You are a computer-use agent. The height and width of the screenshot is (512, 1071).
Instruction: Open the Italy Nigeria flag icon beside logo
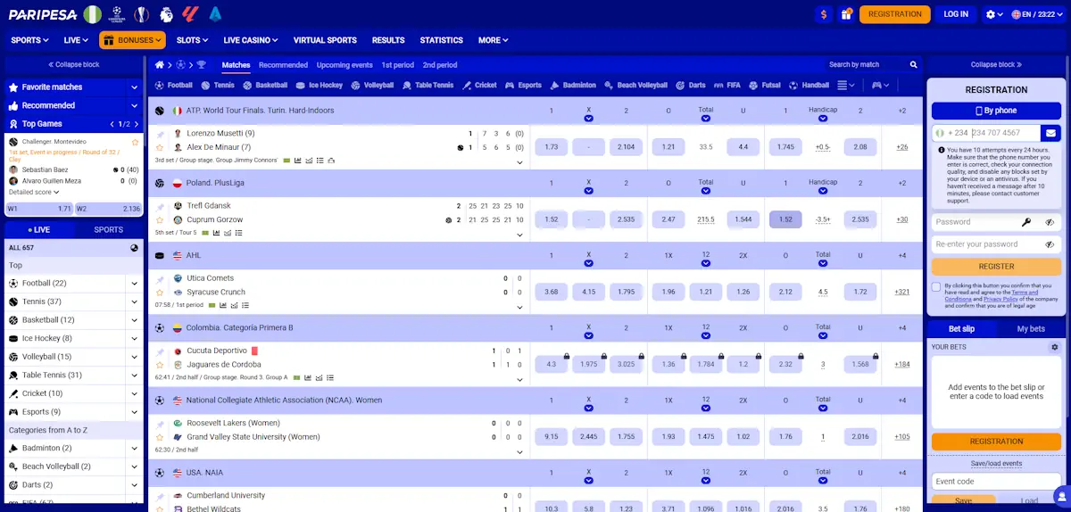pyautogui.click(x=92, y=14)
